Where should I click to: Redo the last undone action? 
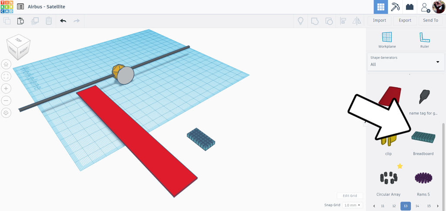tap(77, 21)
